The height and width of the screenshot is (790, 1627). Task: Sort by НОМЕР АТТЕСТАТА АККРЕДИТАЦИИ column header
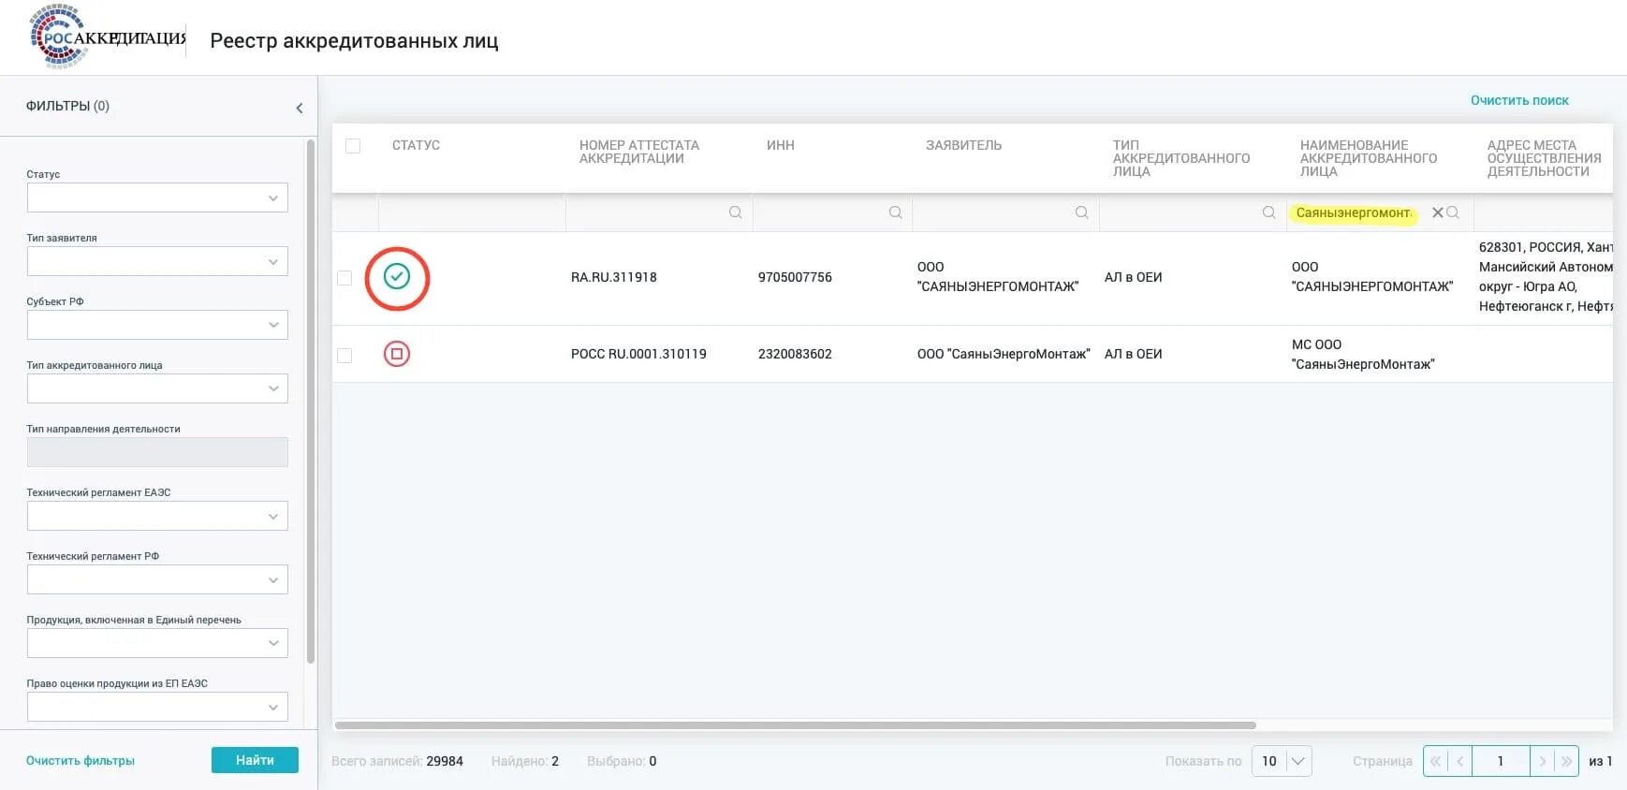click(639, 152)
